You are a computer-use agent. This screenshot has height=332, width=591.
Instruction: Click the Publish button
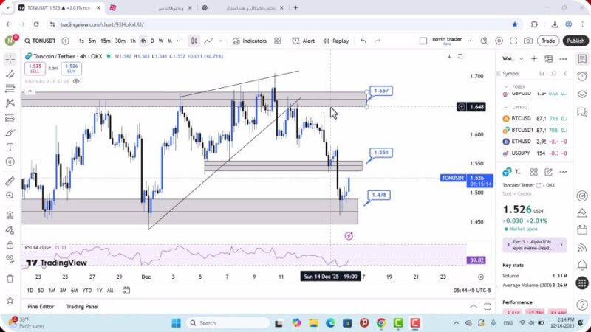tap(575, 41)
